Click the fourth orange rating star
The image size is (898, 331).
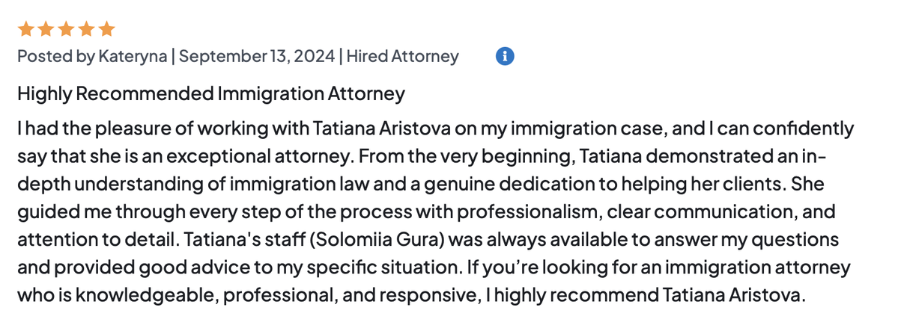(x=86, y=30)
